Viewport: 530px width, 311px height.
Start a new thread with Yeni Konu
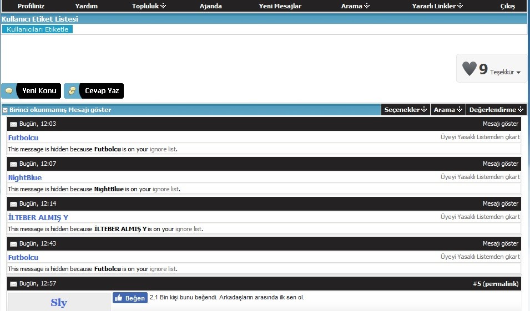pyautogui.click(x=31, y=91)
